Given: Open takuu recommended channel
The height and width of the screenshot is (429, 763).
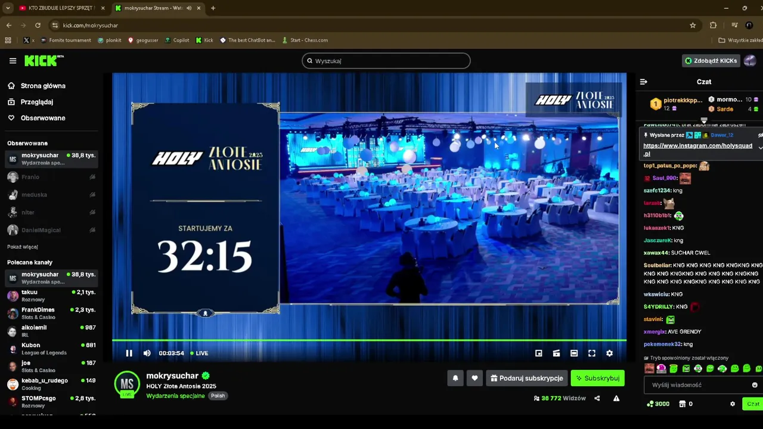Looking at the screenshot, I should click(x=51, y=296).
